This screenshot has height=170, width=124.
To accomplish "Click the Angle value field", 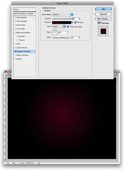I will click(63, 32).
